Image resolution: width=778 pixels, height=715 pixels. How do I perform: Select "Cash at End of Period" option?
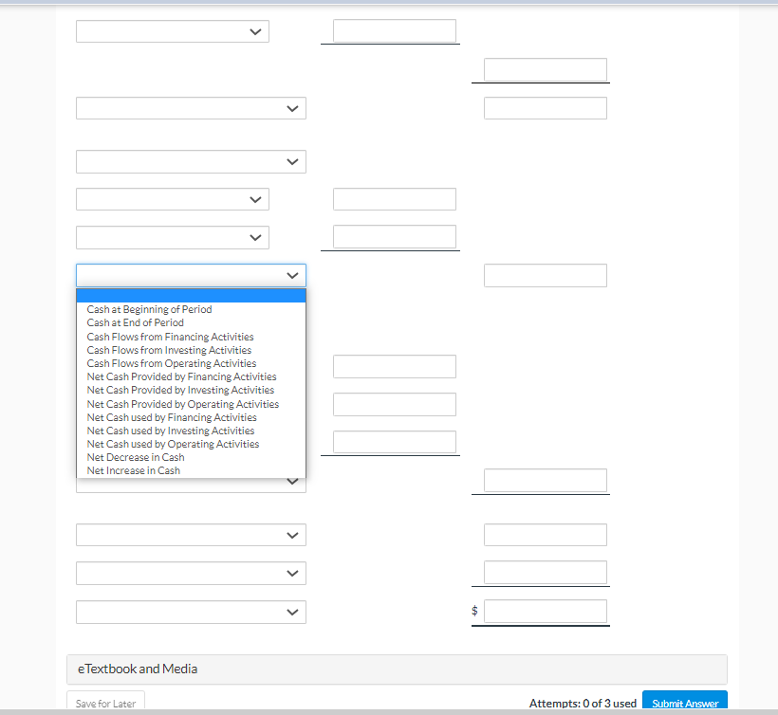point(135,322)
